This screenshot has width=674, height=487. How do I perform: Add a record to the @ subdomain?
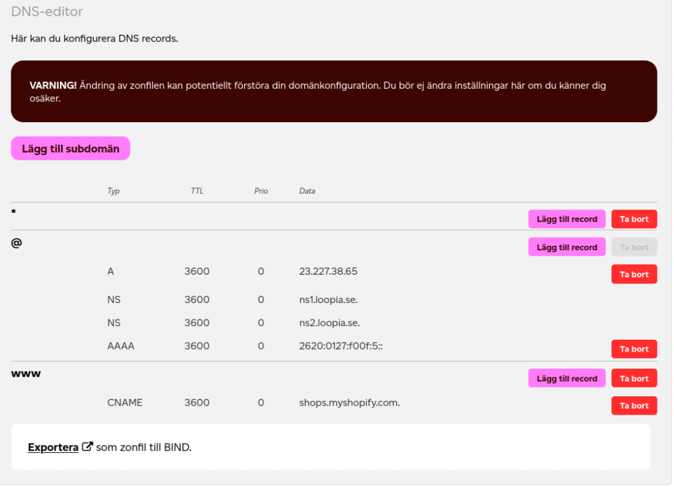coord(567,247)
